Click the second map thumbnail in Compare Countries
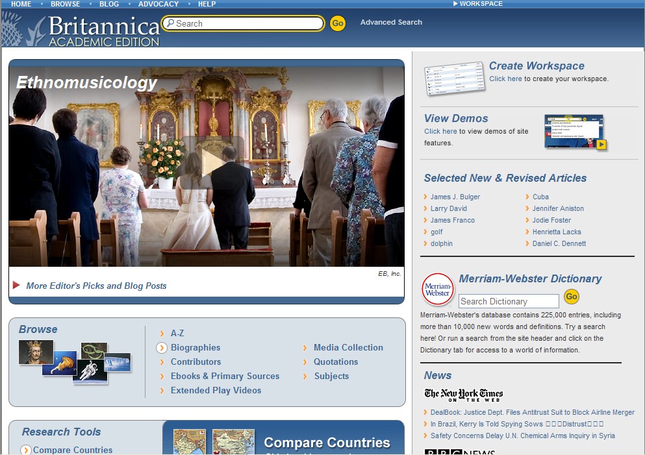This screenshot has height=455, width=645. 233,441
